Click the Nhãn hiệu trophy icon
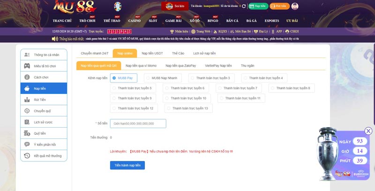The width and height of the screenshot is (375, 191). point(172,31)
